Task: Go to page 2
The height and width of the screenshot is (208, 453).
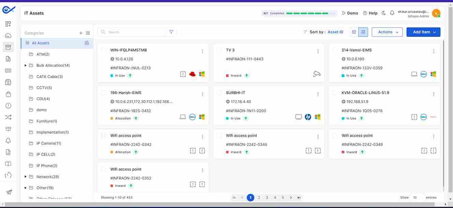Action: point(259,197)
